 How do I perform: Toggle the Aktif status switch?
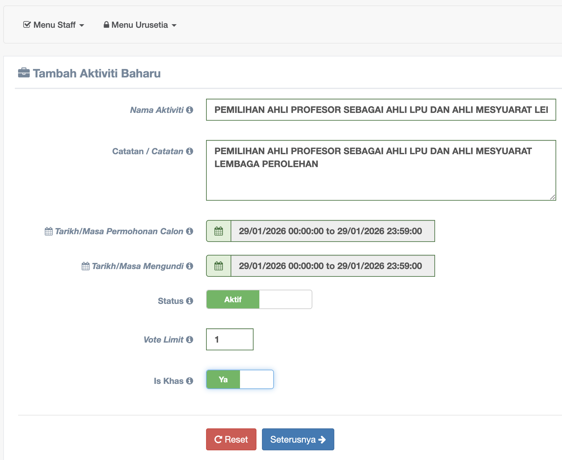[259, 299]
